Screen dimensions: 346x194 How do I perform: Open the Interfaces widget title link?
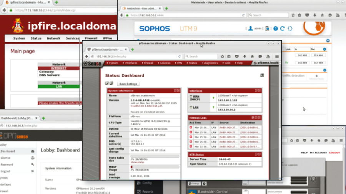coord(196,91)
